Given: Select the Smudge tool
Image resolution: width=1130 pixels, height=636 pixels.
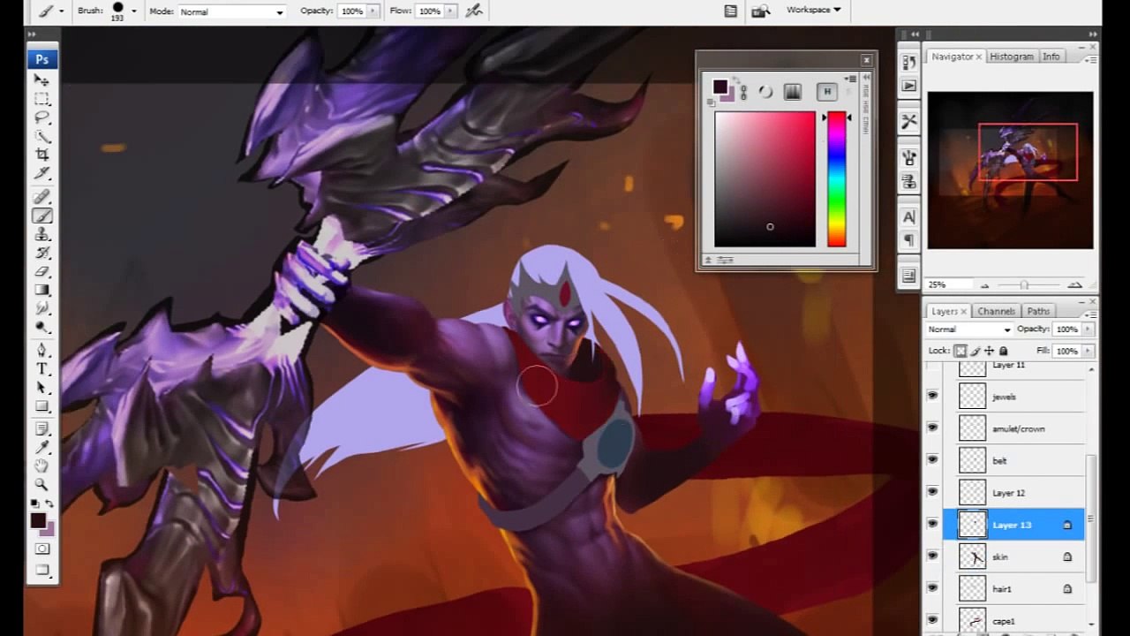Looking at the screenshot, I should (41, 308).
